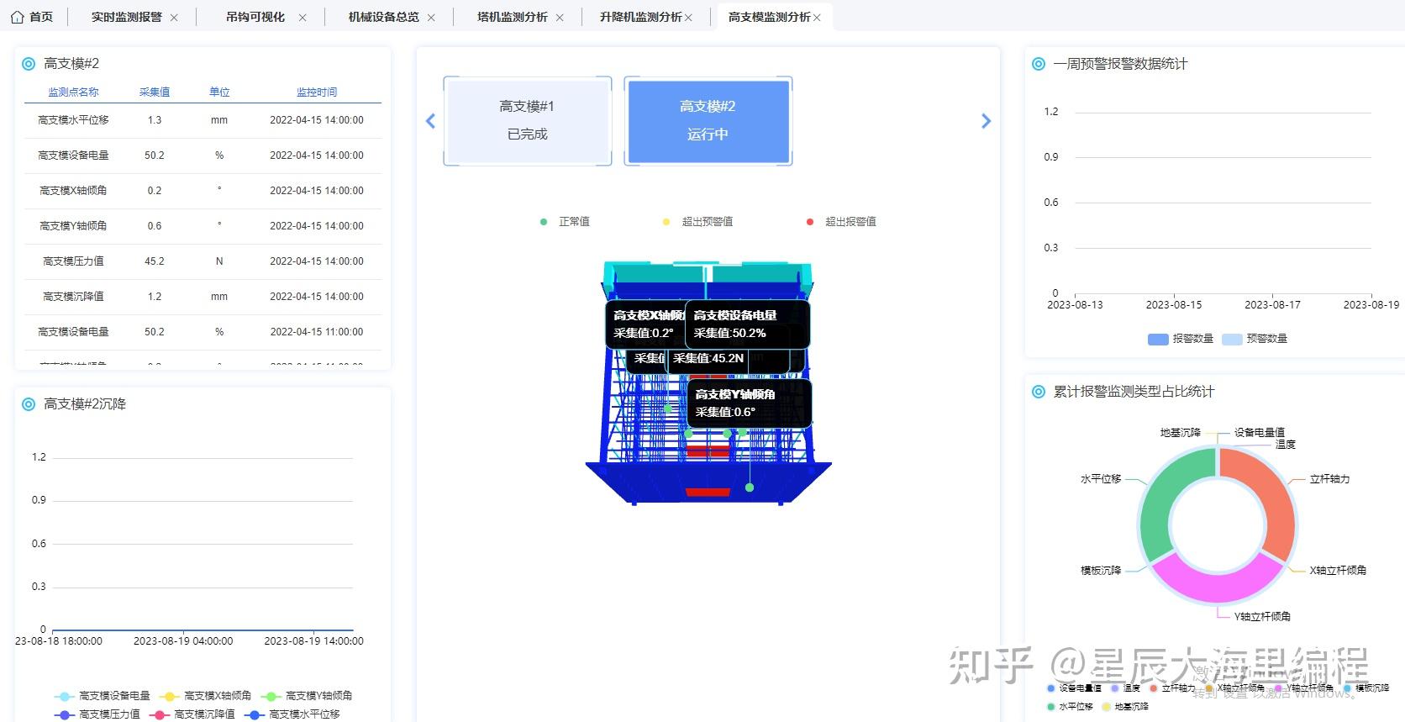Click the 单位 column header
The image size is (1405, 722).
pyautogui.click(x=219, y=92)
